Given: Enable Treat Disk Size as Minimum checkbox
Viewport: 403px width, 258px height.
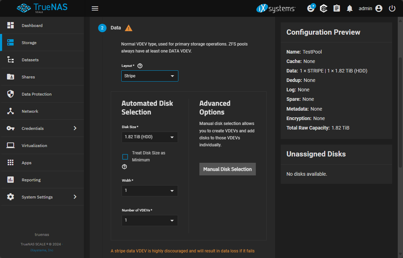Looking at the screenshot, I should pyautogui.click(x=125, y=156).
